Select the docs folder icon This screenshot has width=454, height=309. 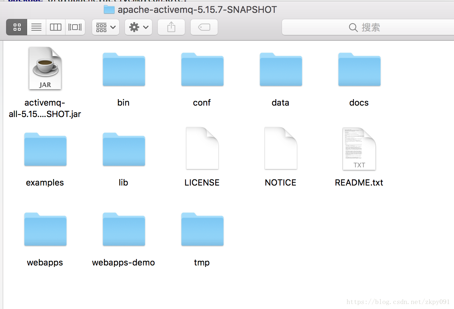pyautogui.click(x=359, y=69)
